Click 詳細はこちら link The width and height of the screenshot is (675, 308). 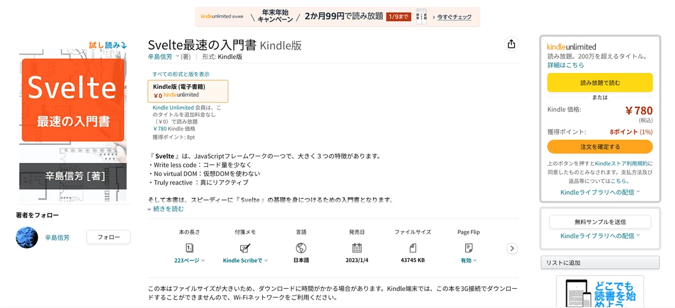pyautogui.click(x=566, y=65)
